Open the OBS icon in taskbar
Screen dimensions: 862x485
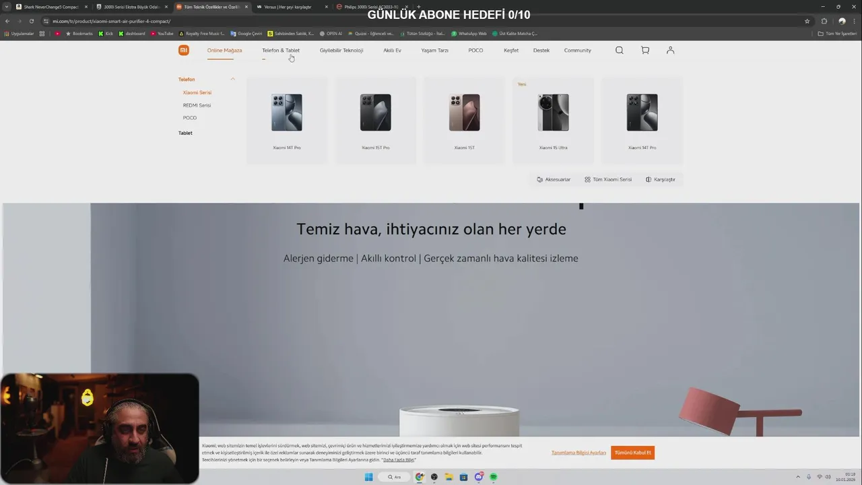pos(434,477)
